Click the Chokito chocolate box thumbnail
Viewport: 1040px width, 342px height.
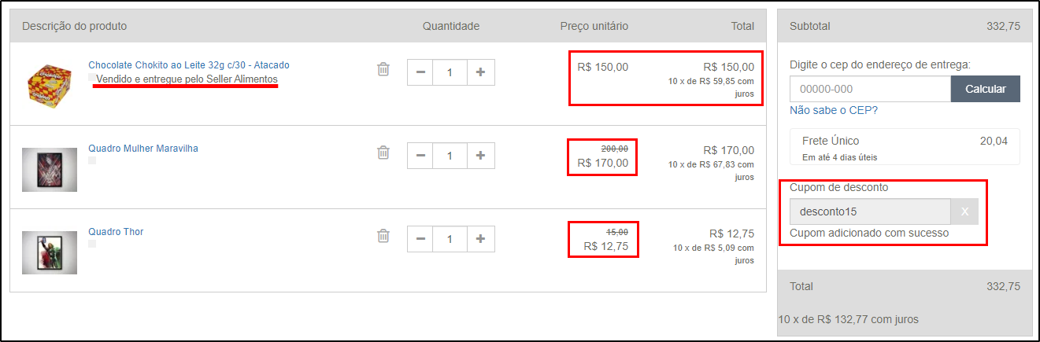[x=50, y=84]
